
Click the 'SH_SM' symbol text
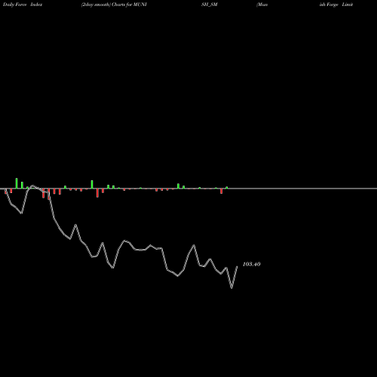pyautogui.click(x=210, y=5)
